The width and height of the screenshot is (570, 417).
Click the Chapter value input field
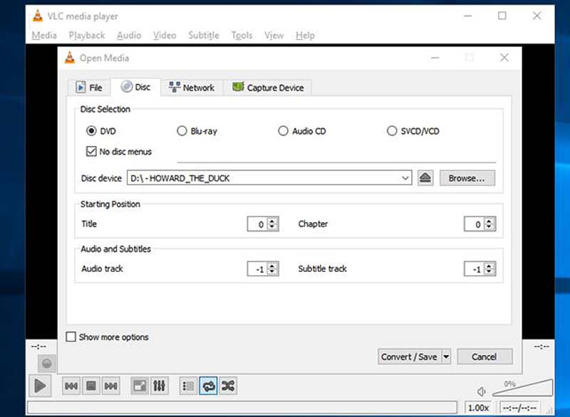click(x=475, y=224)
